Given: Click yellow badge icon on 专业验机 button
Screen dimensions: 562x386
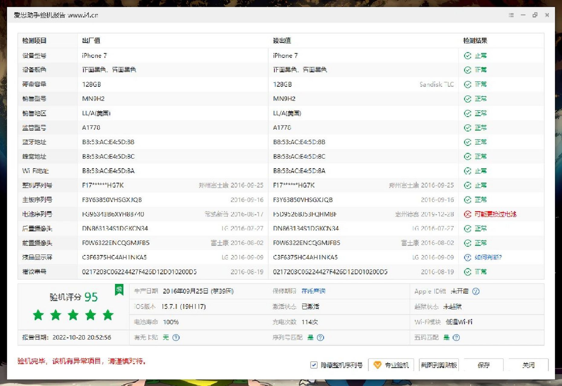Looking at the screenshot, I should click(377, 365).
